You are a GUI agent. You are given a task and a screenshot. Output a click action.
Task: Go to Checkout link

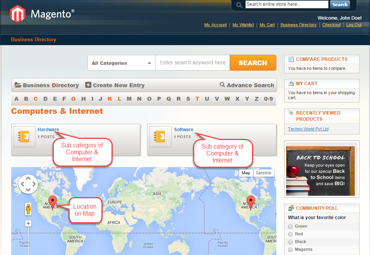tap(331, 25)
